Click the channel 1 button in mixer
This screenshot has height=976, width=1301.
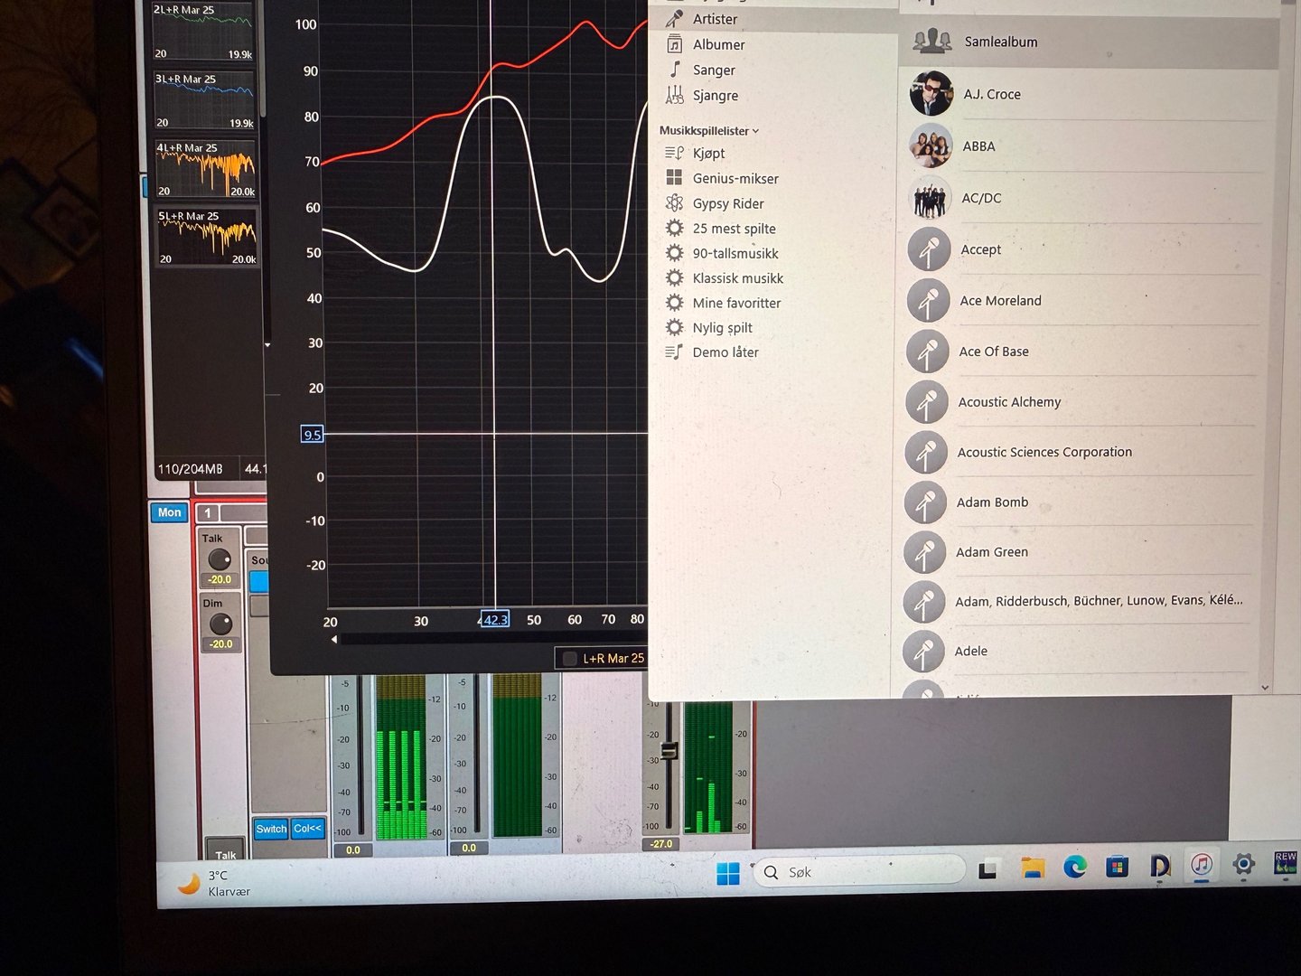pos(208,513)
